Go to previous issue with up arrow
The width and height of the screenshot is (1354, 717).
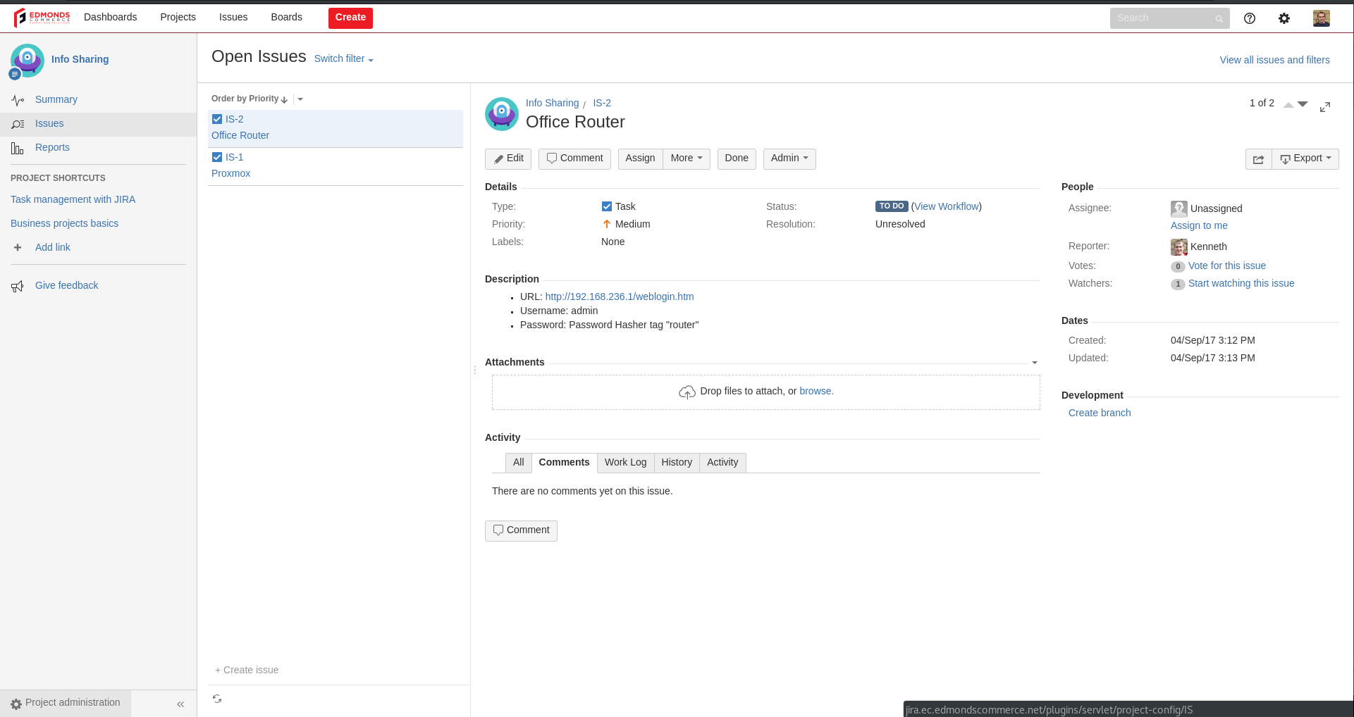click(1288, 104)
